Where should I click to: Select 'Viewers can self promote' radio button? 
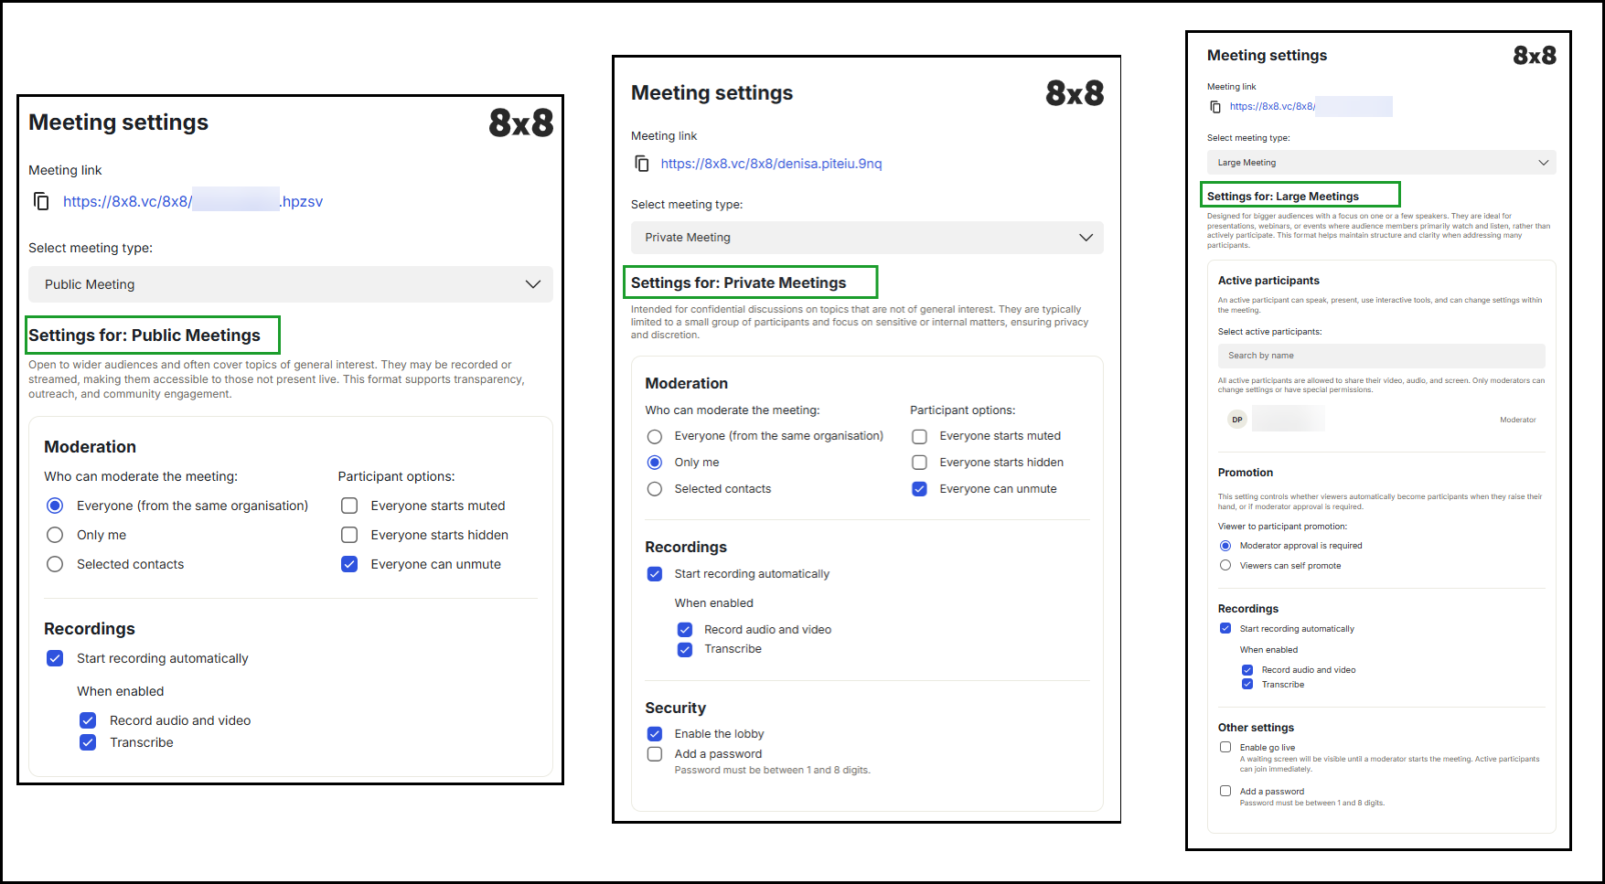click(1225, 566)
